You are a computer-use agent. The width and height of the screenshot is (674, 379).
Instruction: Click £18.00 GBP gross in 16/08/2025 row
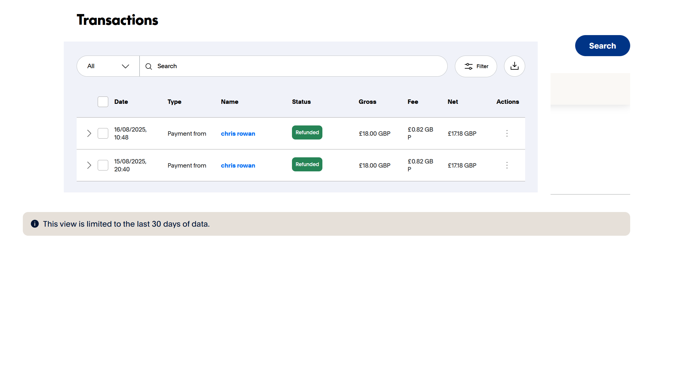tap(374, 134)
